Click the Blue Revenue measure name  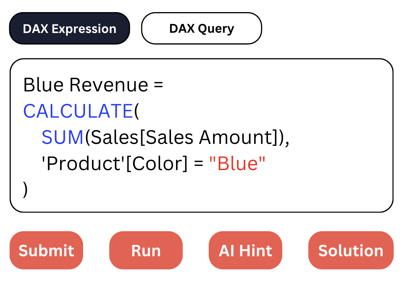point(86,85)
